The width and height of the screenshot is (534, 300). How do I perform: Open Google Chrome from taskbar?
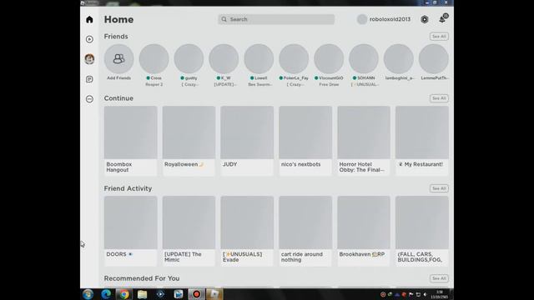click(x=124, y=294)
